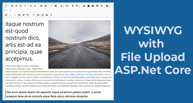Click the paint format roller icon

pyautogui.click(x=28, y=15)
